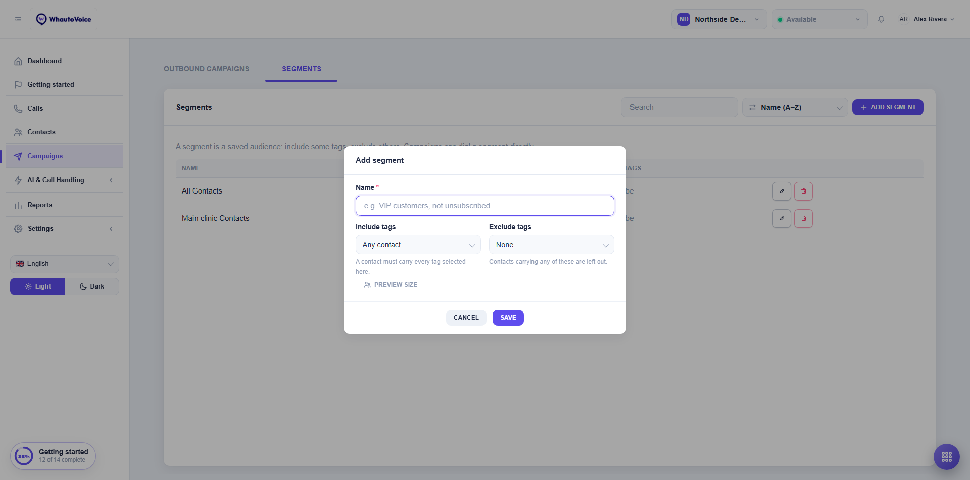Expand the Settings submenu chevron
Viewport: 970px width, 480px height.
111,229
